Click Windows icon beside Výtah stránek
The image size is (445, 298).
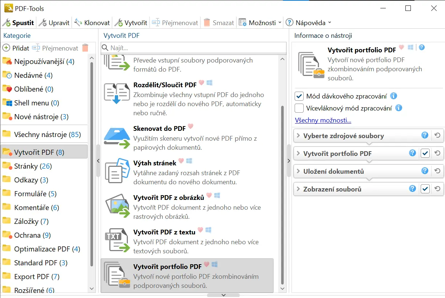click(189, 161)
